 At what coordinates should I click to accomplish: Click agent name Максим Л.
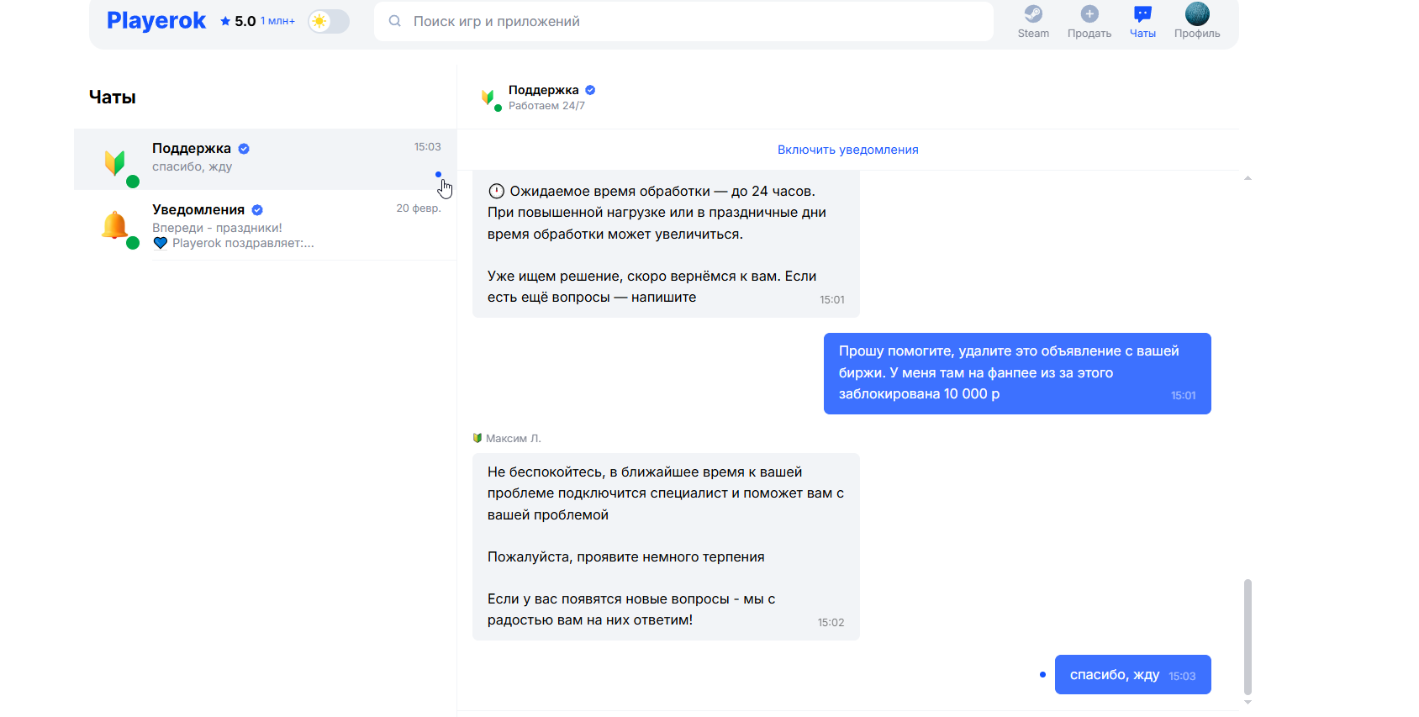(x=514, y=438)
